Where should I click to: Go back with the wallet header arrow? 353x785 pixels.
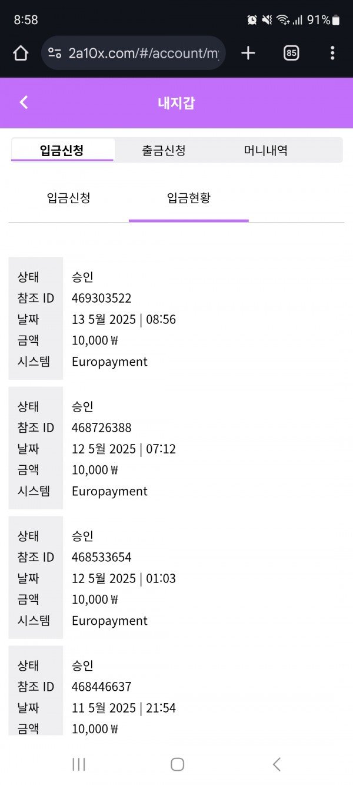pos(24,102)
